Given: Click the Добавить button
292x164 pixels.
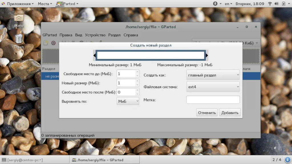Looking at the screenshot, I should [230, 112].
